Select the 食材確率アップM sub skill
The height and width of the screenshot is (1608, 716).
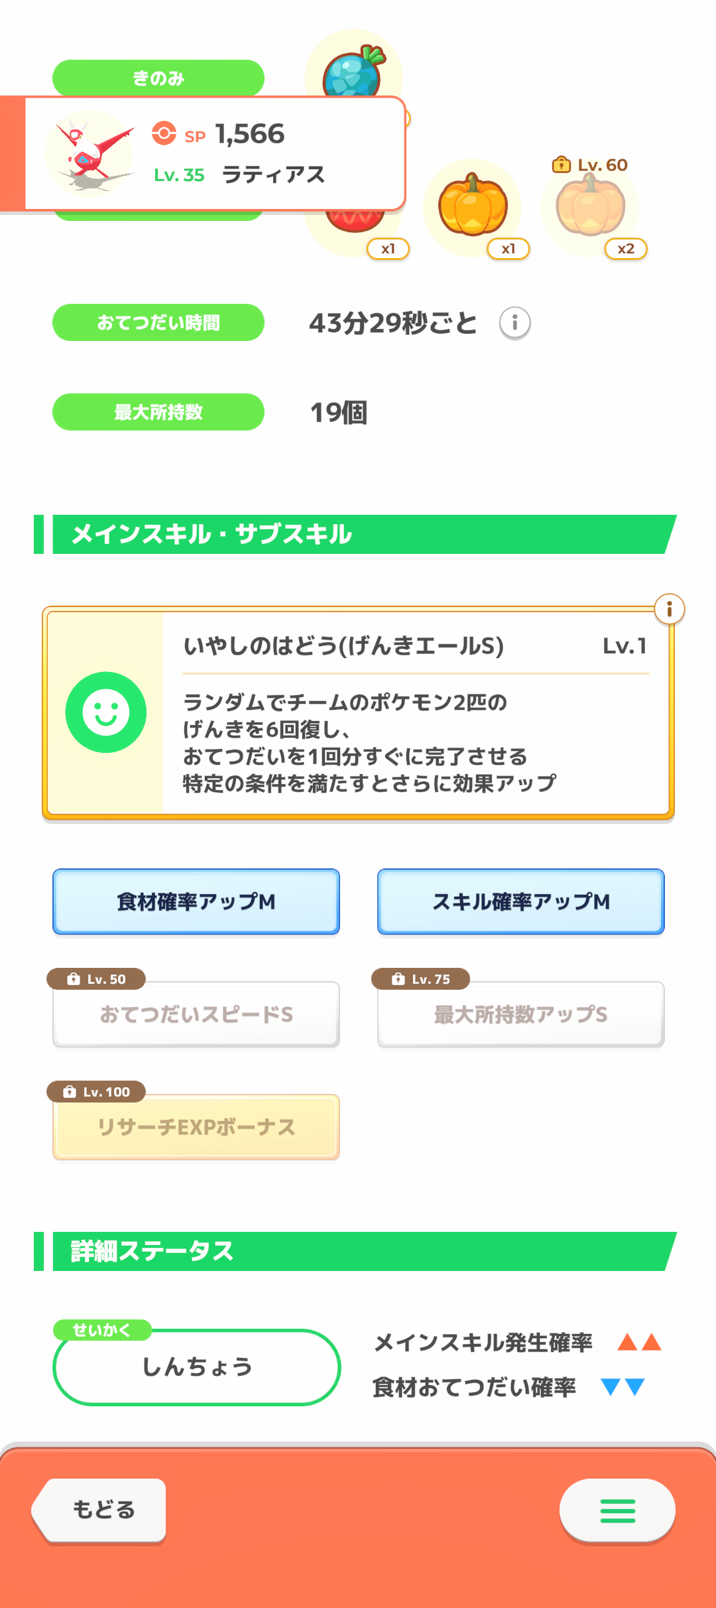(x=196, y=902)
